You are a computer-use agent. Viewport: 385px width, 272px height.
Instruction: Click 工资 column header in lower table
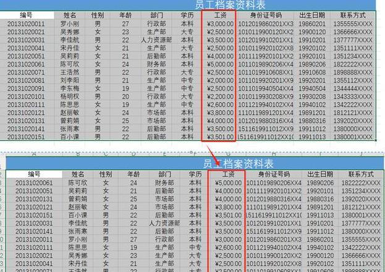[x=229, y=174]
